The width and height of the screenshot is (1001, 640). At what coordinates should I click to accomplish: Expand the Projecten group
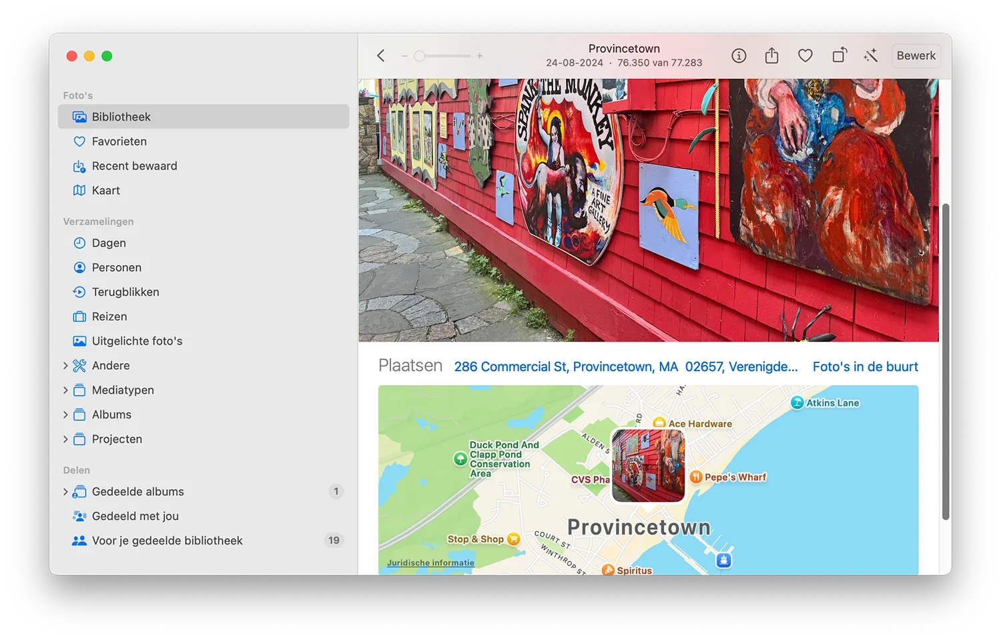click(x=65, y=439)
